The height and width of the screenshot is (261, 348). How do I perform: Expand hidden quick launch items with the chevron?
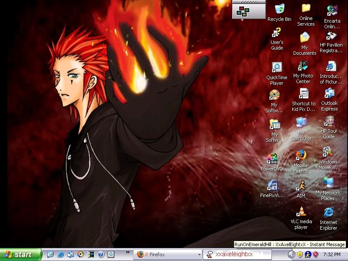(127, 252)
